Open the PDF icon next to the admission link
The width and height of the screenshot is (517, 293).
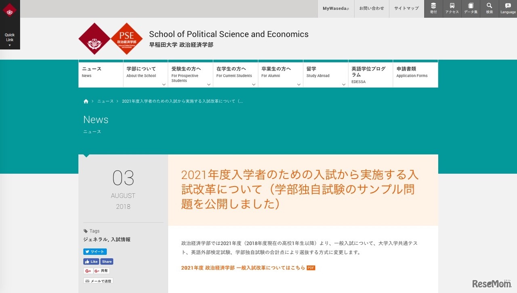311,268
